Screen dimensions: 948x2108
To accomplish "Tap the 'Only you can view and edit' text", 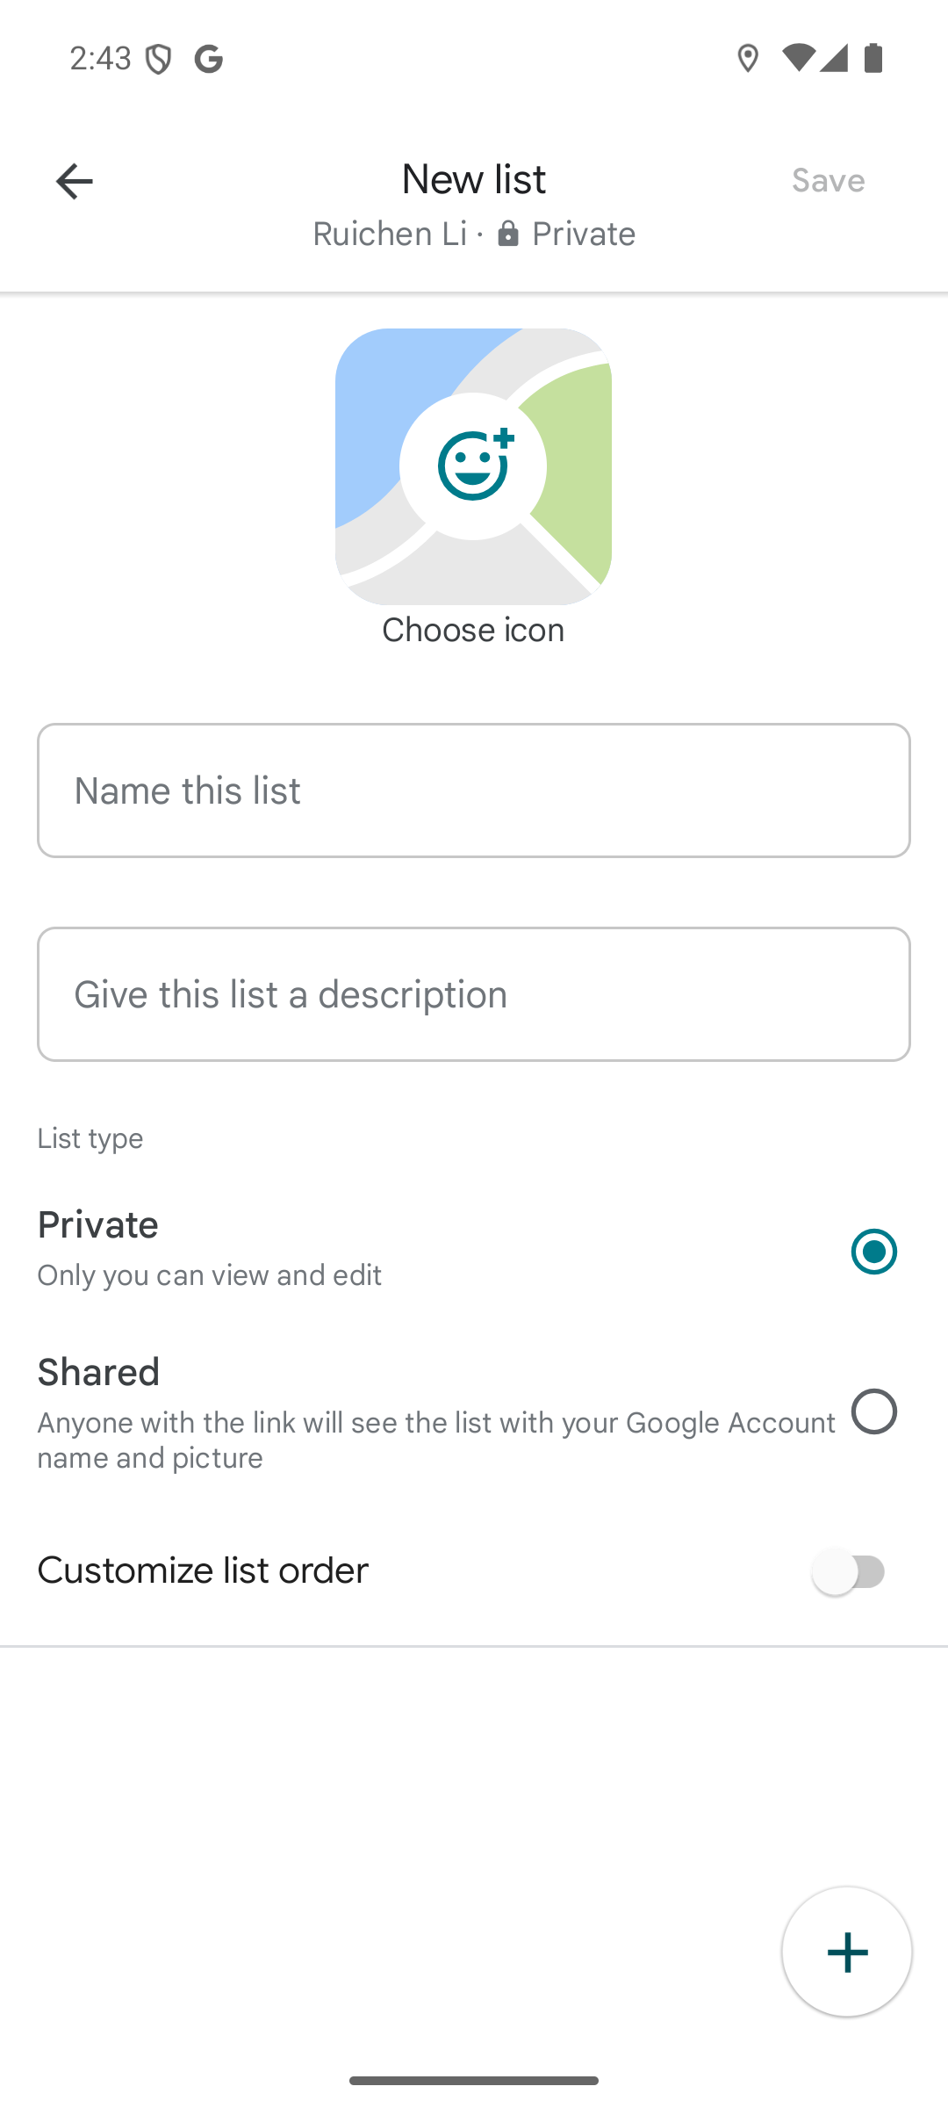I will click(x=209, y=1275).
